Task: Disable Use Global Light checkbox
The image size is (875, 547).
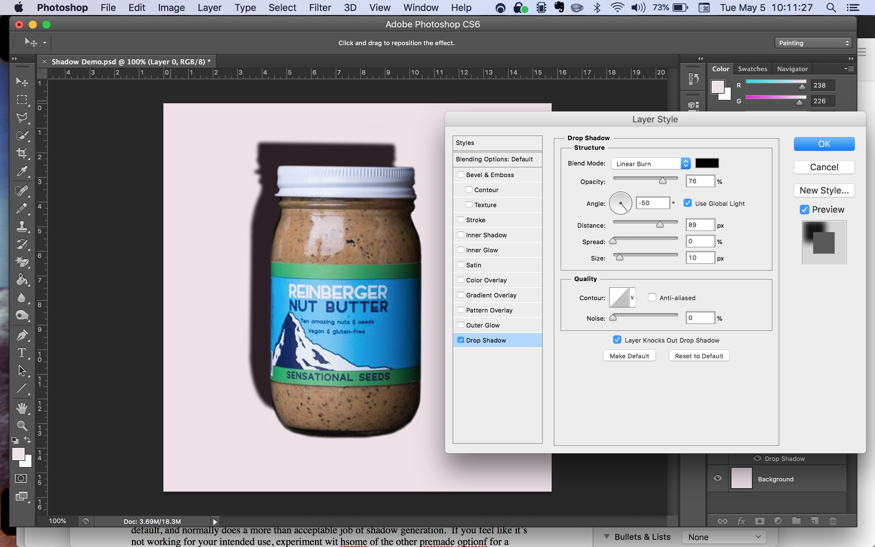Action: pos(688,203)
